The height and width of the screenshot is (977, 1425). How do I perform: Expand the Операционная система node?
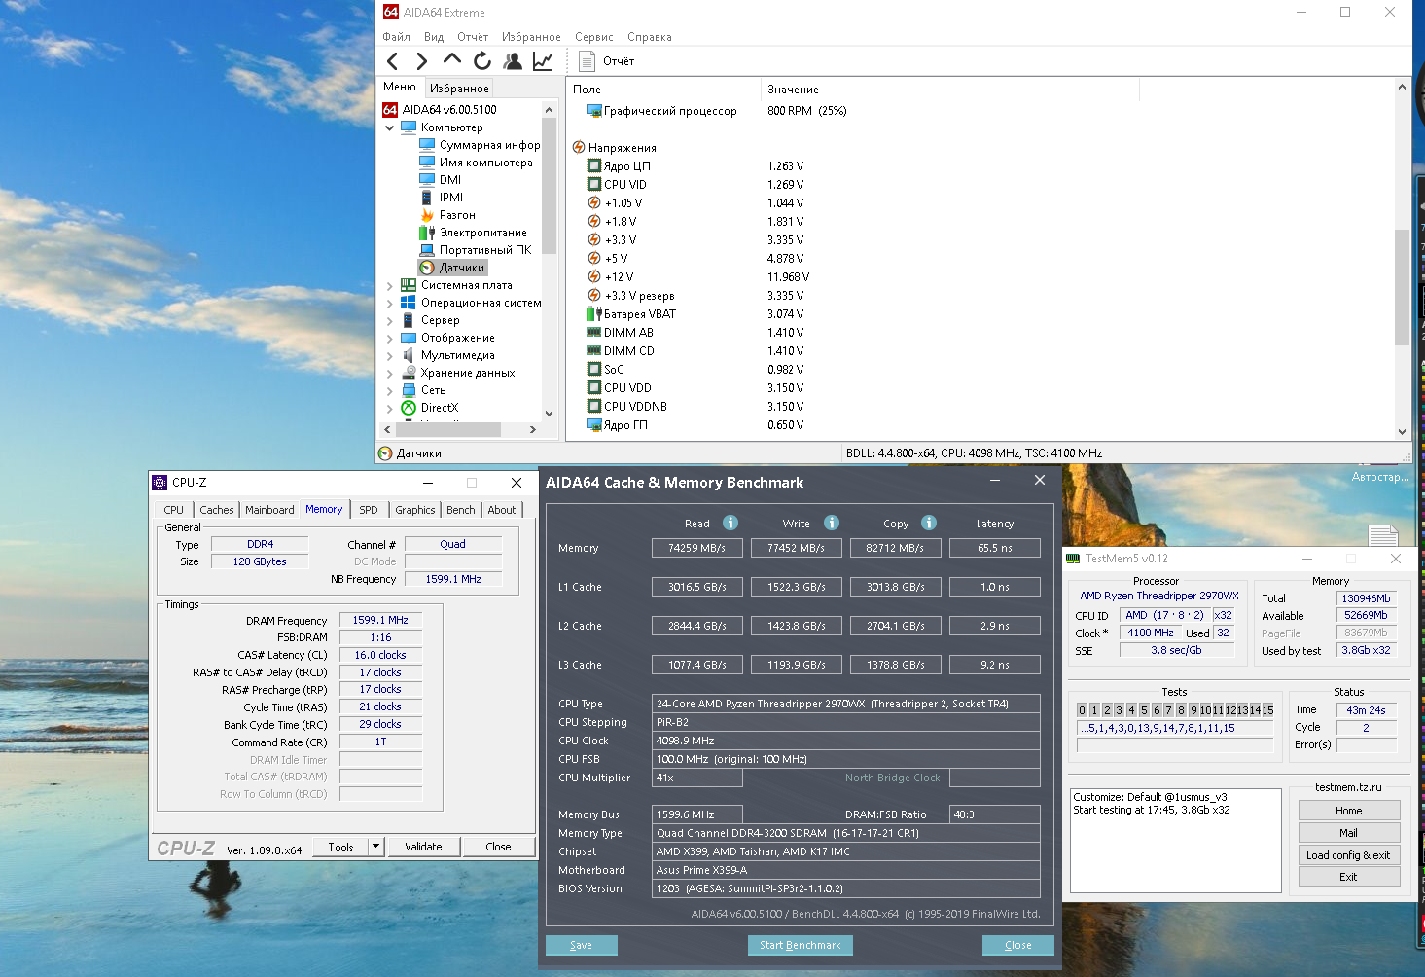pos(390,304)
